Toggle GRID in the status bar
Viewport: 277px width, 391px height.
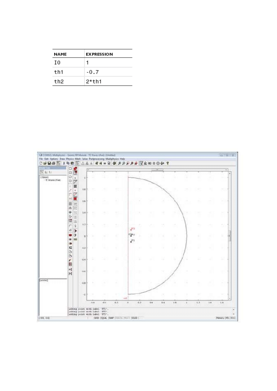(96, 318)
